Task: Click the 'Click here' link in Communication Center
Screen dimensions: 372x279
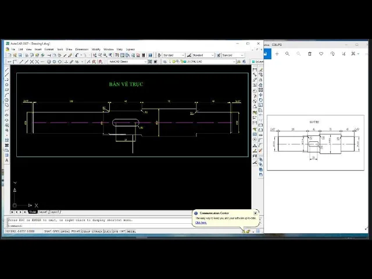Action: click(201, 223)
